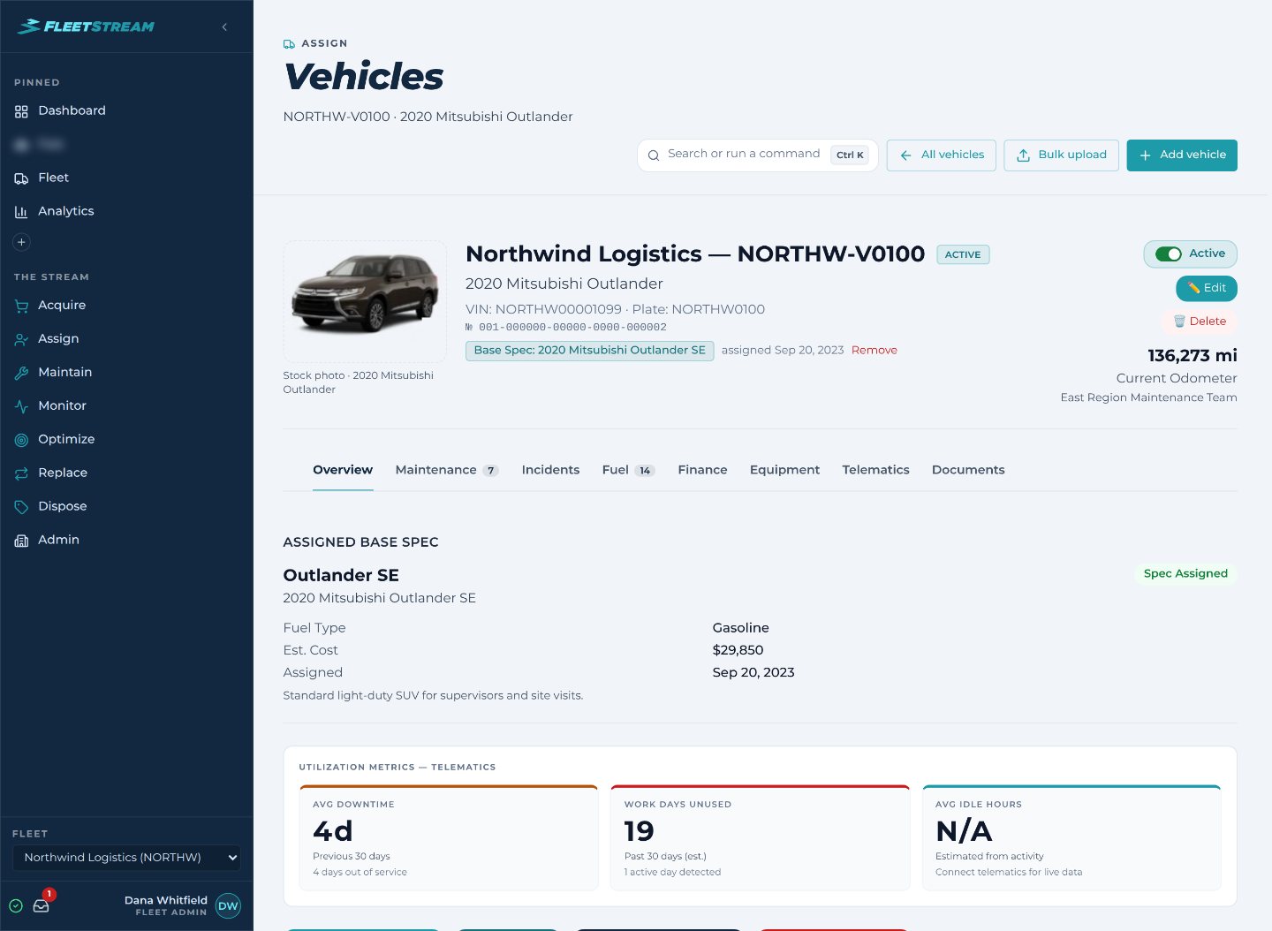Click the Base Spec Outlander SE chip

589,351
